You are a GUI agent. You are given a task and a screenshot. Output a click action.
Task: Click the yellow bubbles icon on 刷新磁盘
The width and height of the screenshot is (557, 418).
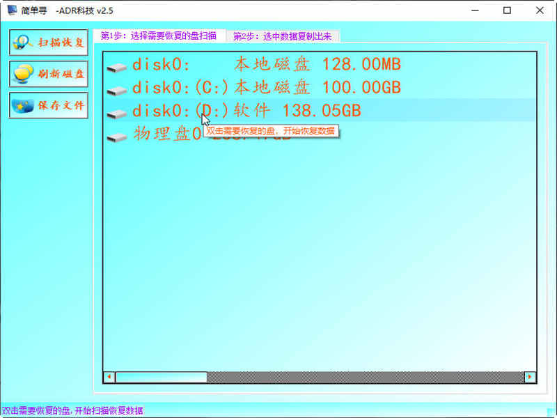point(23,74)
